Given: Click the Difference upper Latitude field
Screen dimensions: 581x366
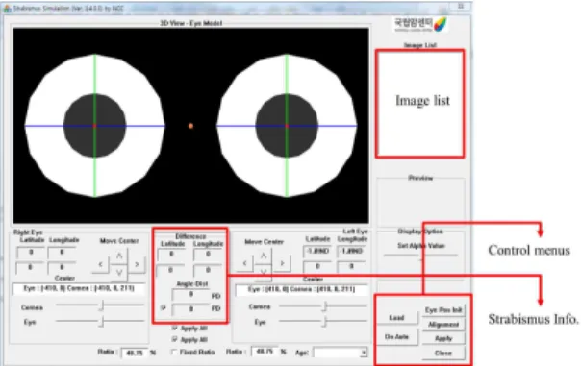Looking at the screenshot, I should 171,255.
